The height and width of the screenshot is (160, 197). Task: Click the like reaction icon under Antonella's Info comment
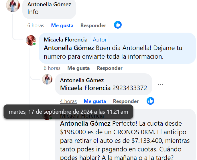118,25
